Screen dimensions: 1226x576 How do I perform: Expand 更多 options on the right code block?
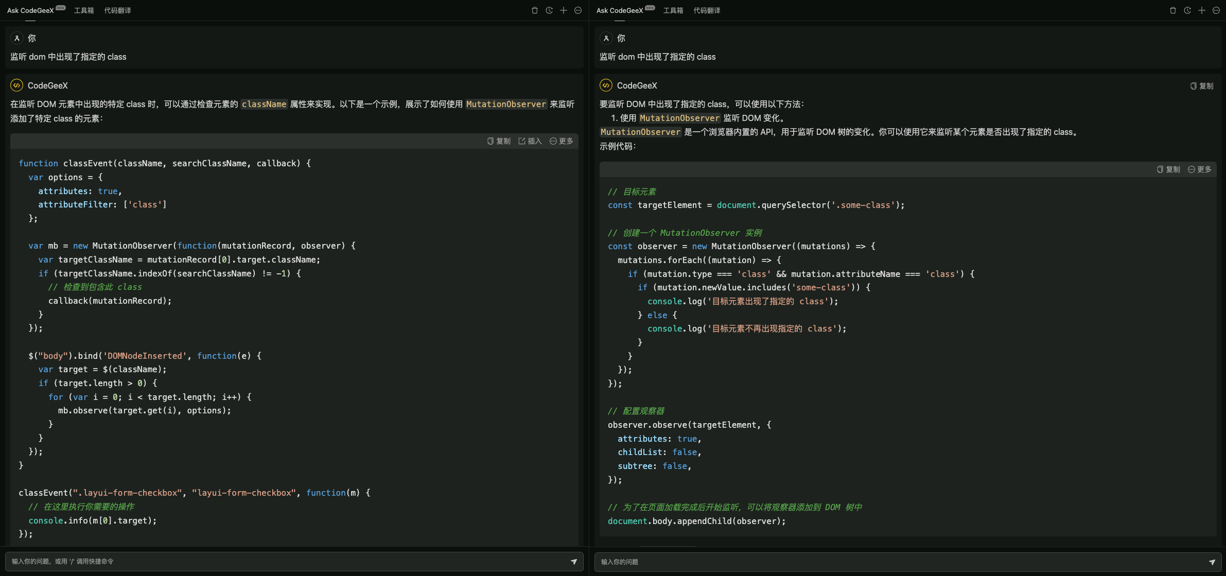pos(1199,169)
